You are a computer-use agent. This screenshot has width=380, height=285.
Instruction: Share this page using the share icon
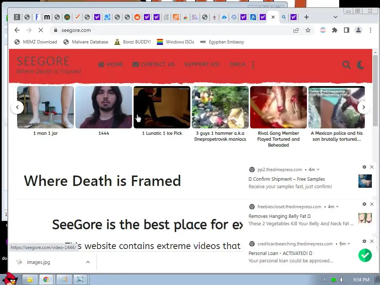296,30
